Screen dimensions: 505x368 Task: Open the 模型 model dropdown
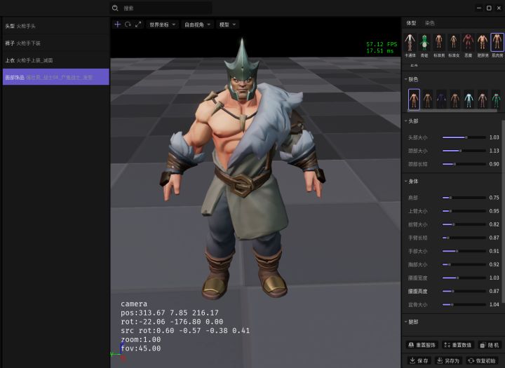click(x=227, y=25)
